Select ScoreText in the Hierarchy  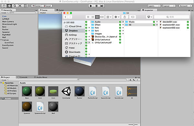(x=9, y=42)
